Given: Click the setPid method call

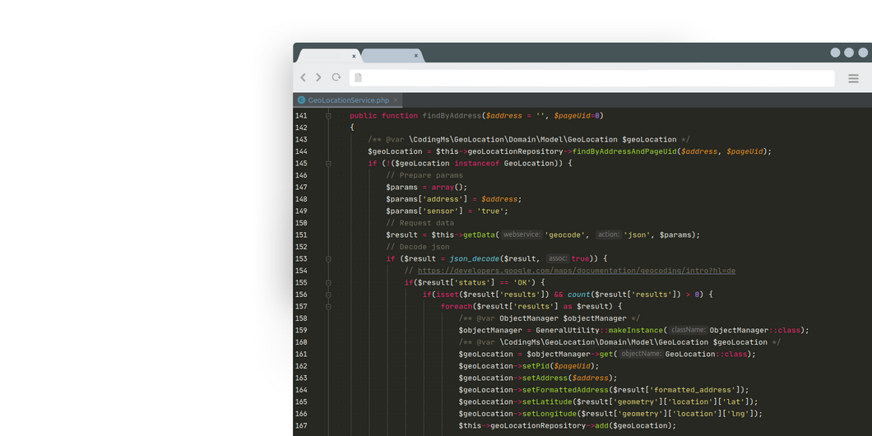Looking at the screenshot, I should [x=536, y=366].
